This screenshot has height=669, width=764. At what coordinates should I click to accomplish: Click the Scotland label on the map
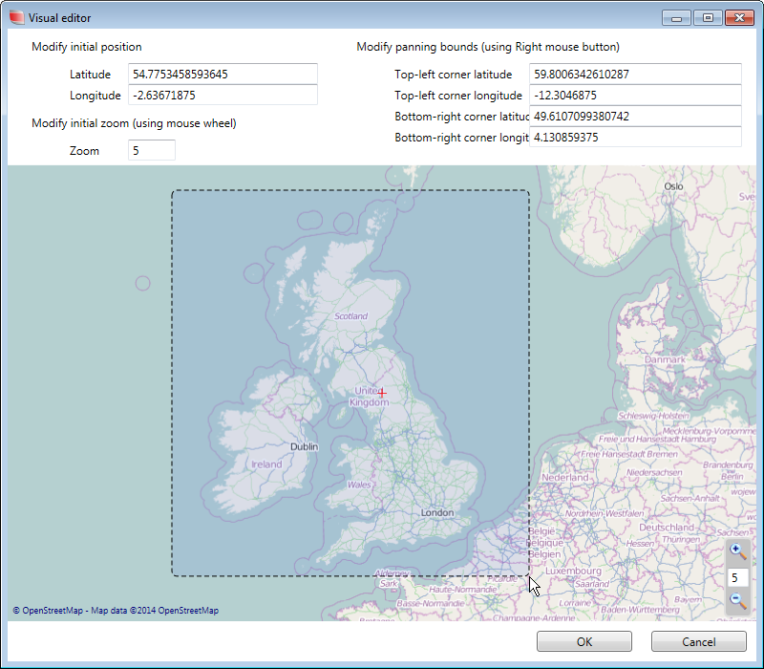[x=350, y=316]
